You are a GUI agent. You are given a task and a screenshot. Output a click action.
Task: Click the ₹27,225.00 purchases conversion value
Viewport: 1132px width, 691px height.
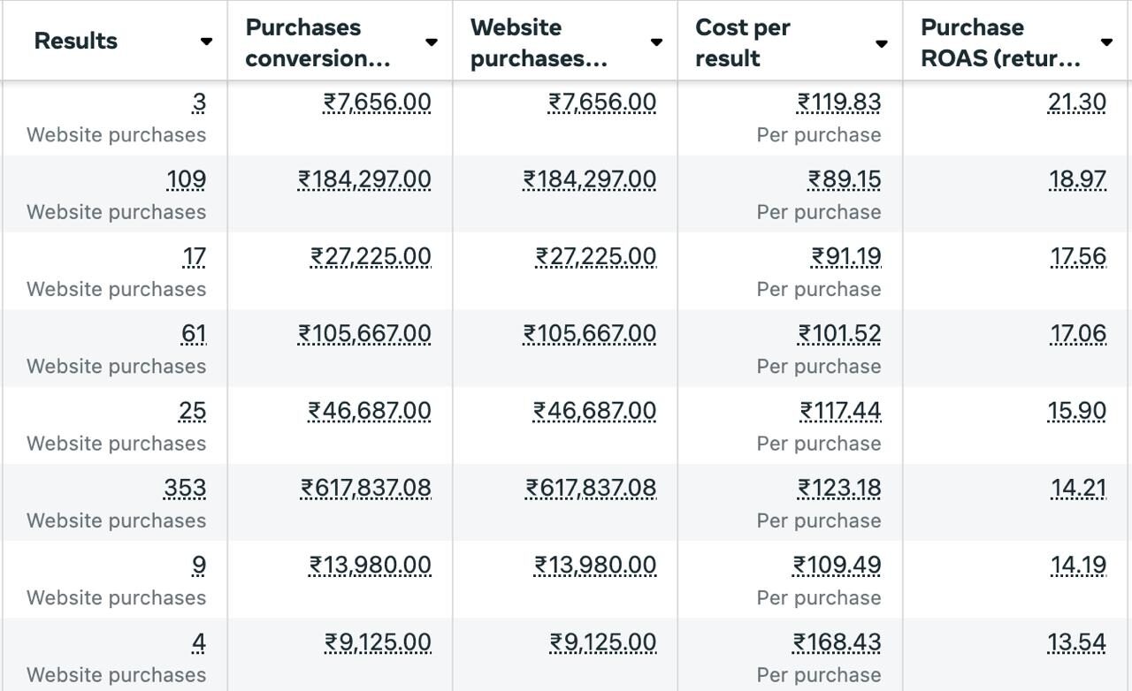371,256
